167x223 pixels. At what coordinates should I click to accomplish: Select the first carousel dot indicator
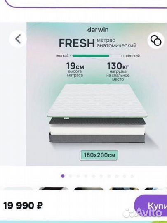[x=63, y=176]
